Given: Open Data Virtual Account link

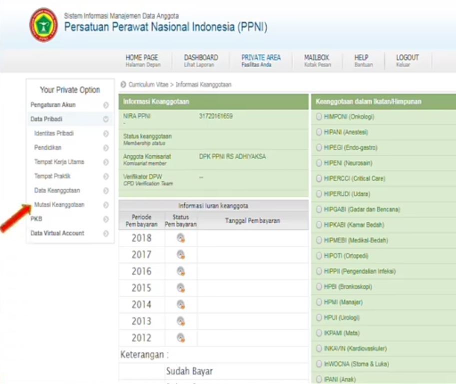Looking at the screenshot, I should tap(57, 233).
